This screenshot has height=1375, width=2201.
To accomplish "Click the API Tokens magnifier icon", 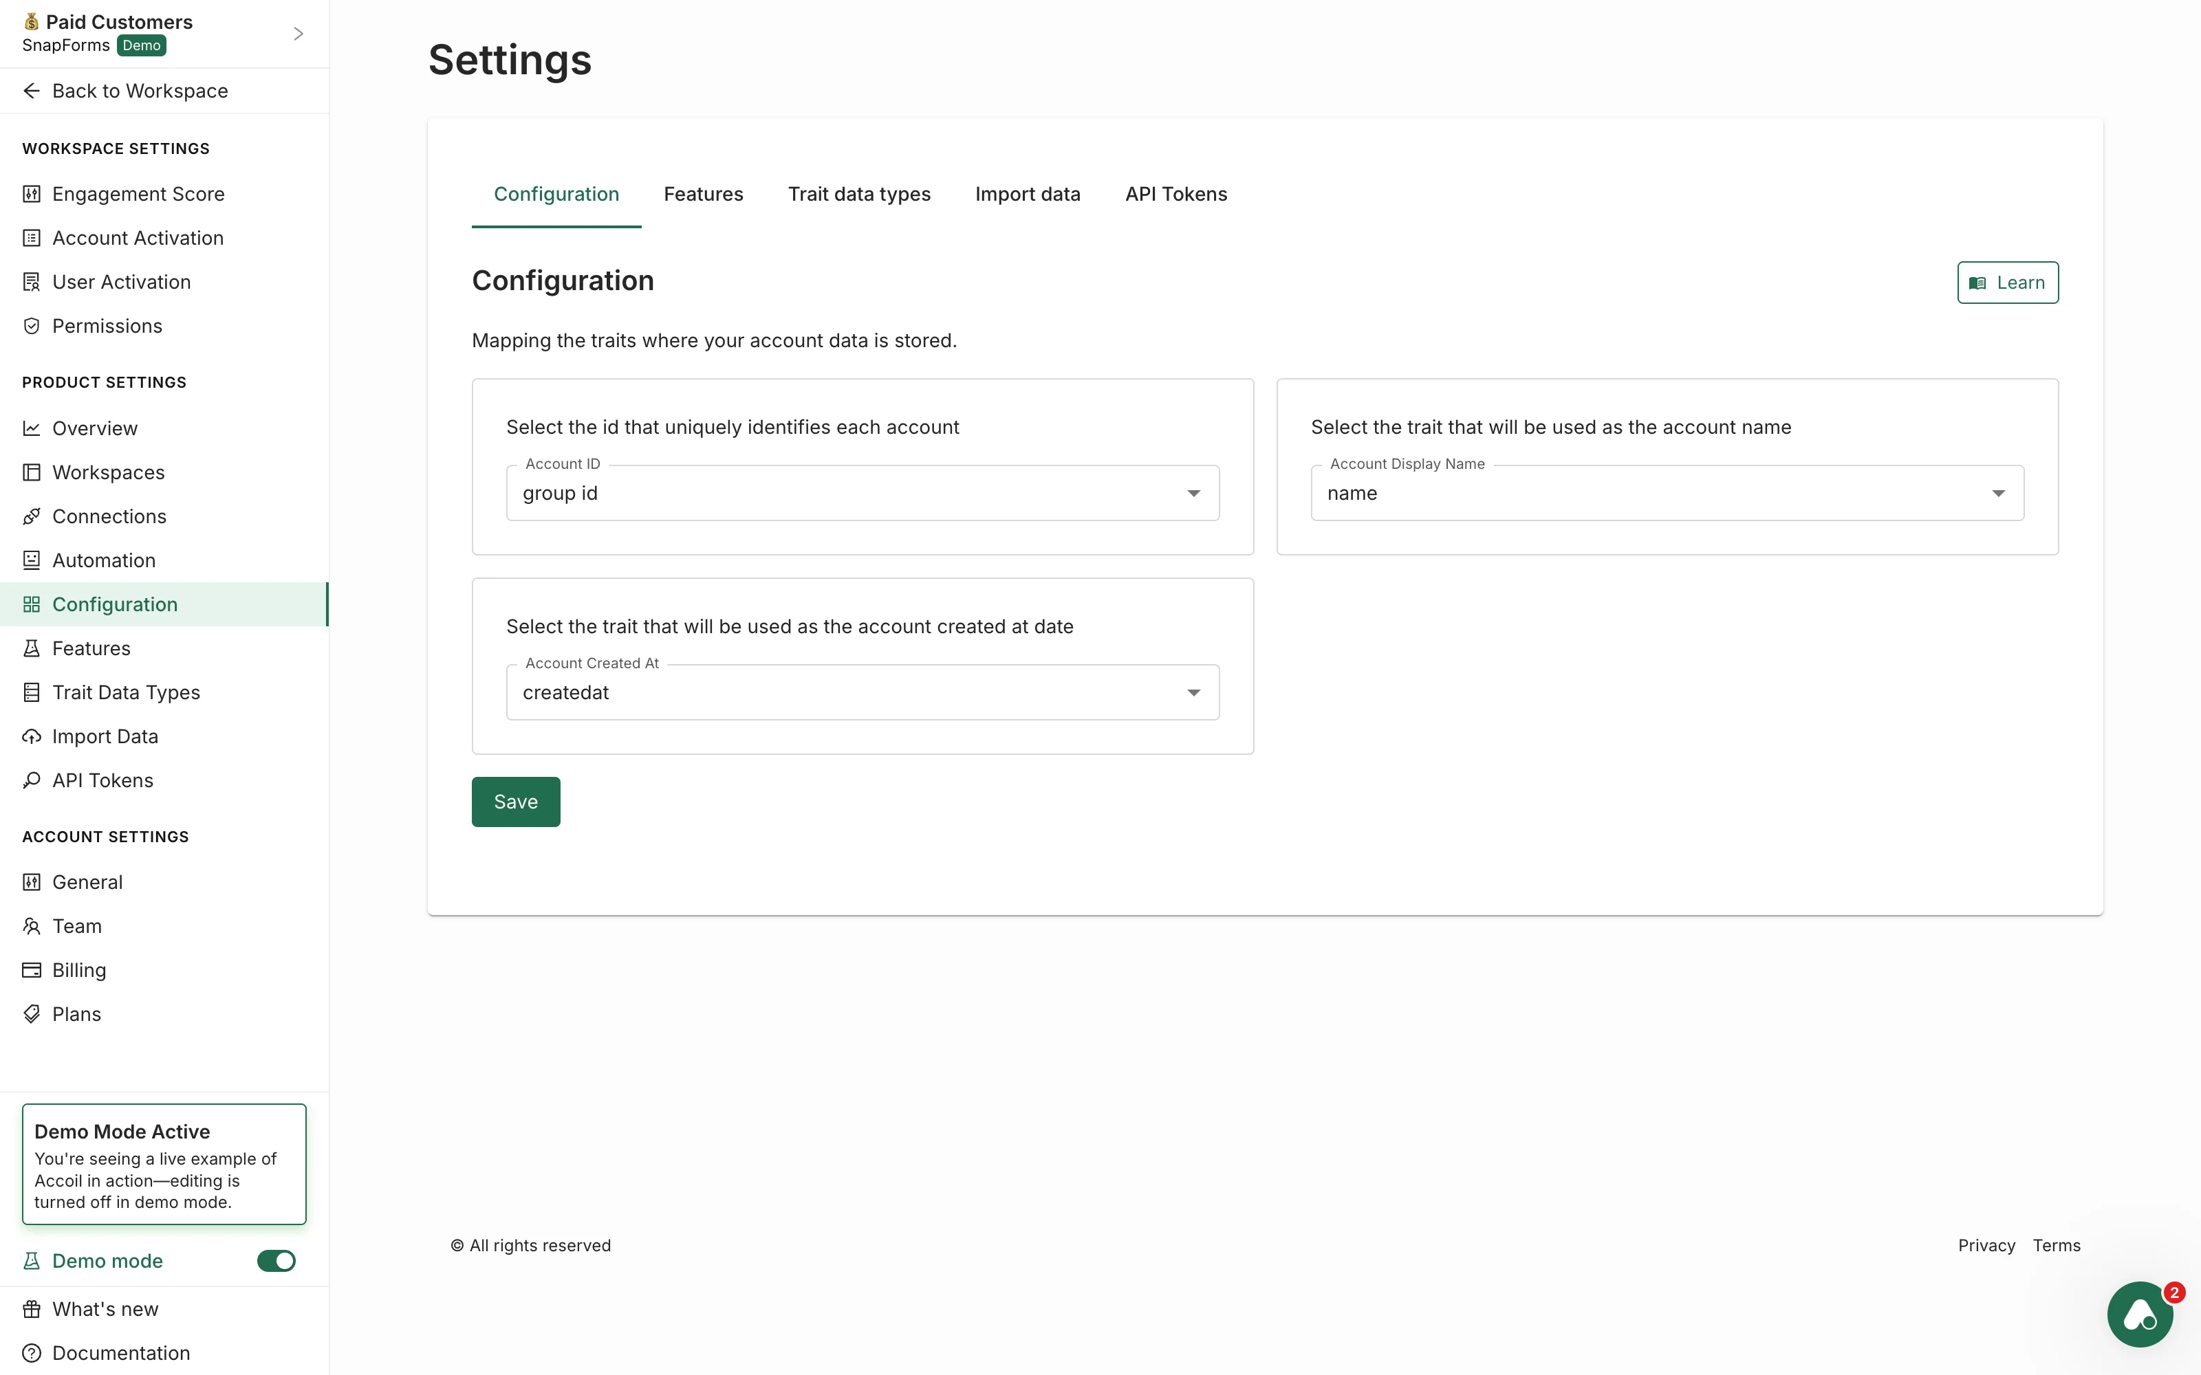I will pyautogui.click(x=32, y=780).
